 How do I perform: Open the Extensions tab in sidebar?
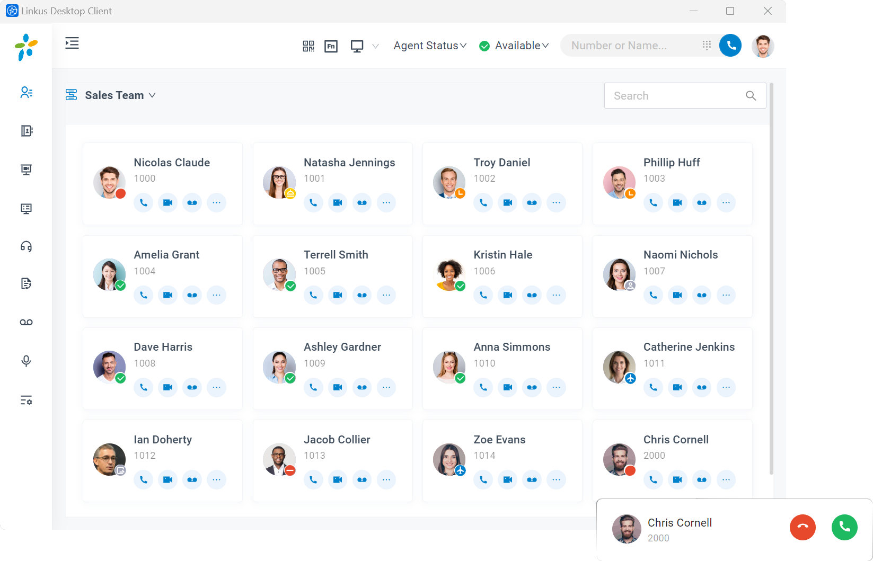click(x=26, y=93)
